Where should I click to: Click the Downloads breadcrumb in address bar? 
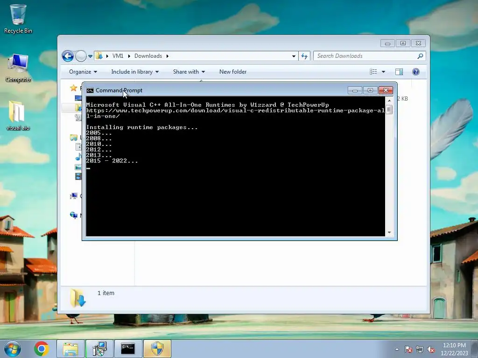click(x=148, y=56)
